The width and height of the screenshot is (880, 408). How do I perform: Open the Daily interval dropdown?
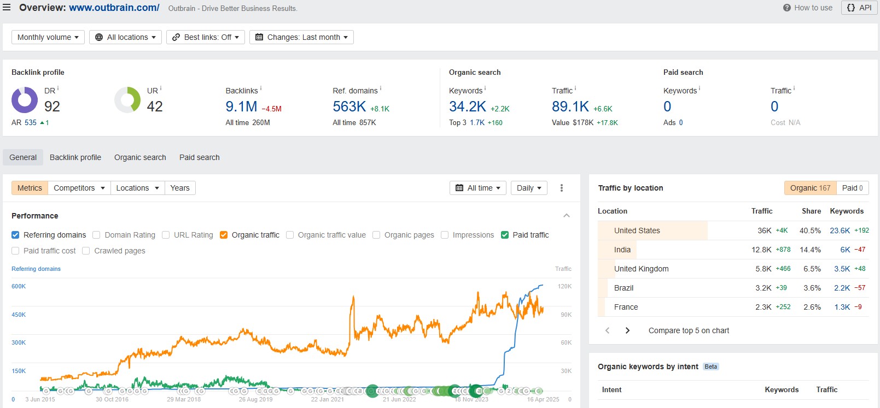(529, 188)
